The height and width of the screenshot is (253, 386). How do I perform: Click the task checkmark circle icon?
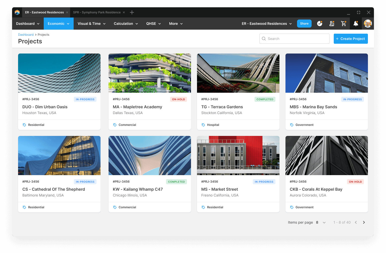point(320,24)
